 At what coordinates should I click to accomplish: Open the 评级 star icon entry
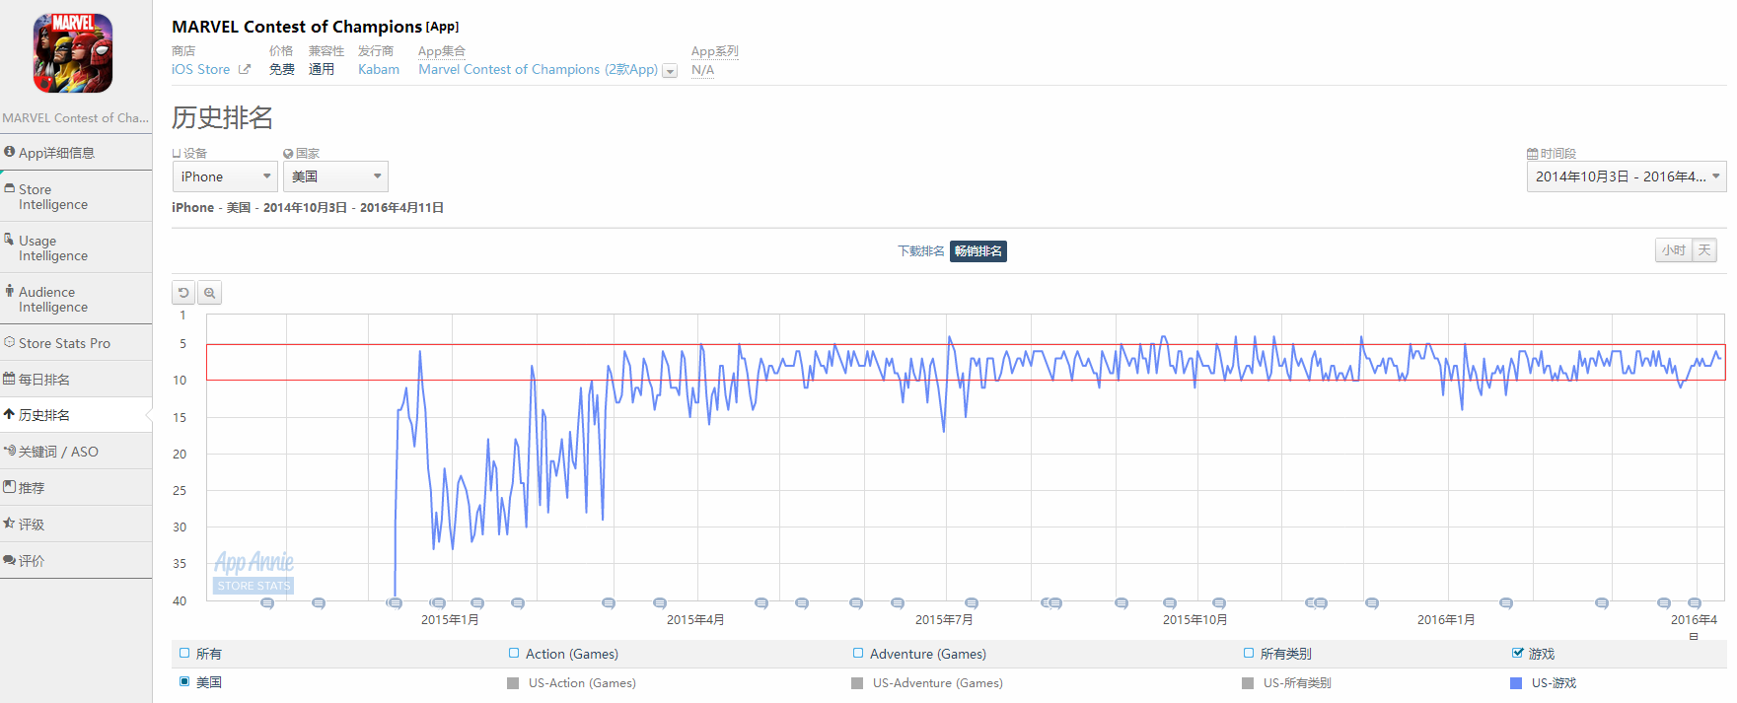coord(10,524)
